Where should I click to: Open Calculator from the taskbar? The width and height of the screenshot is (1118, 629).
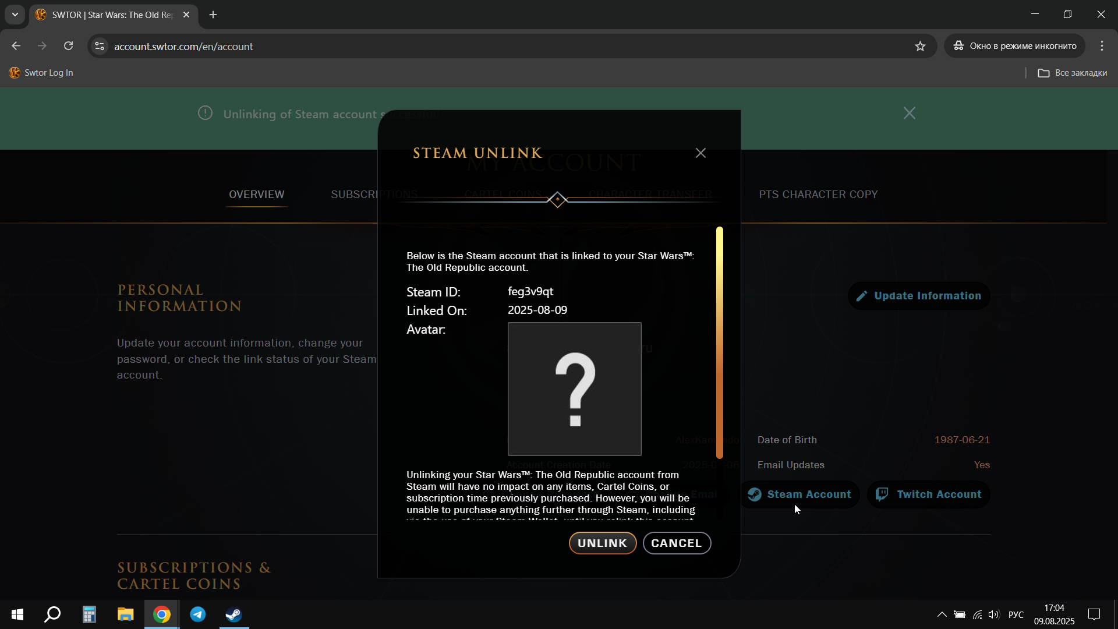pyautogui.click(x=89, y=614)
